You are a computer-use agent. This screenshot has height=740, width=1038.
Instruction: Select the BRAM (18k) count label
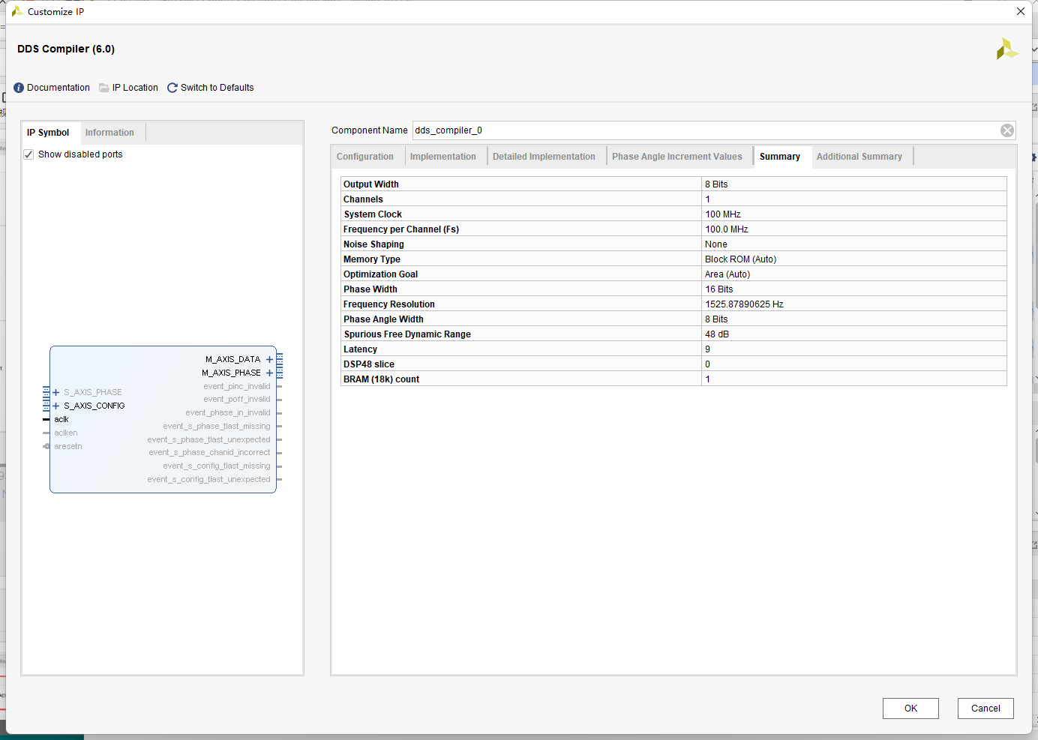(x=381, y=379)
